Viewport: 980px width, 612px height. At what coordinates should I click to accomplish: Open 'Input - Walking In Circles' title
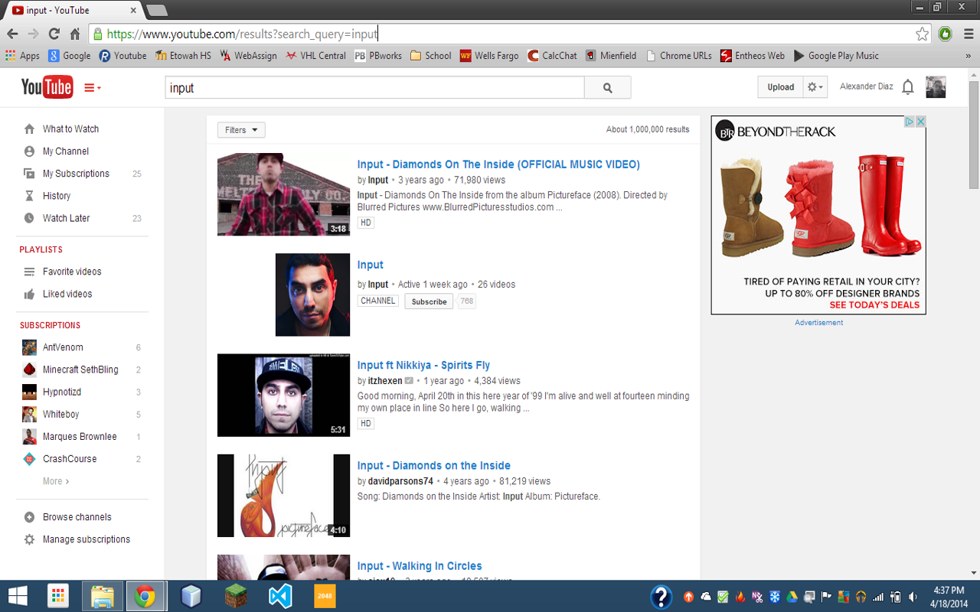[x=420, y=566]
